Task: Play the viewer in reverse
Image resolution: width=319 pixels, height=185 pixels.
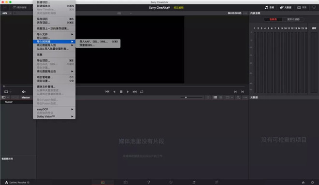Action: pos(115,92)
